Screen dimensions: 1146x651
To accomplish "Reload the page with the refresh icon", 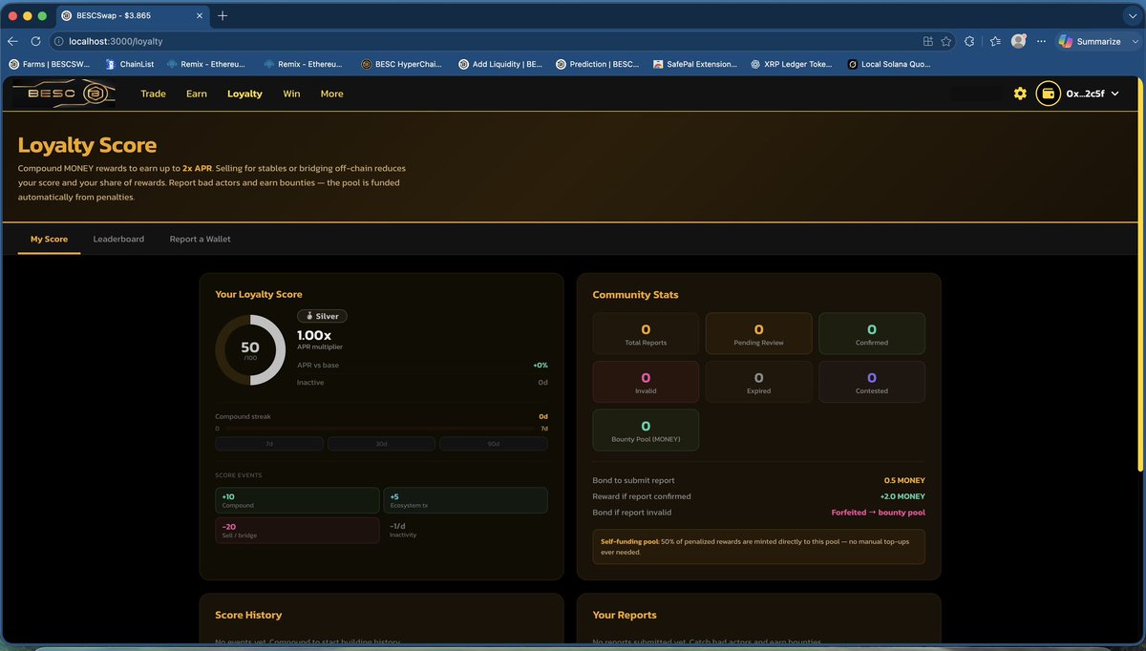I will (x=35, y=41).
